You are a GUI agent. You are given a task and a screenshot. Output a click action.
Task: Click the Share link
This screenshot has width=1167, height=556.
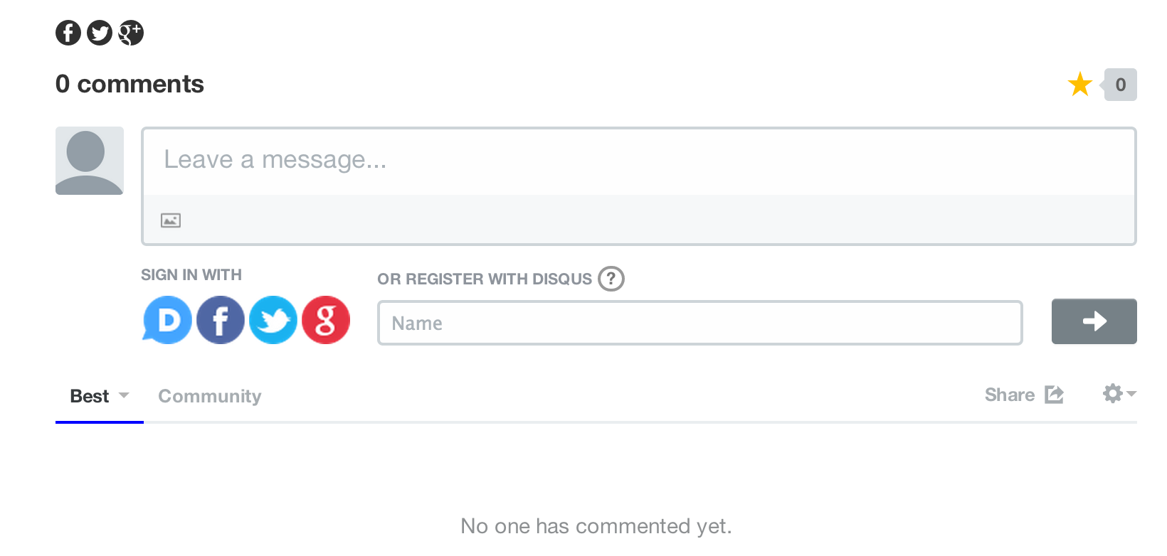tap(1023, 395)
